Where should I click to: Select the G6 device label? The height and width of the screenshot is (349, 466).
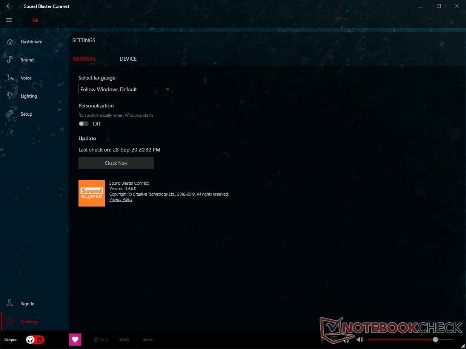35,20
